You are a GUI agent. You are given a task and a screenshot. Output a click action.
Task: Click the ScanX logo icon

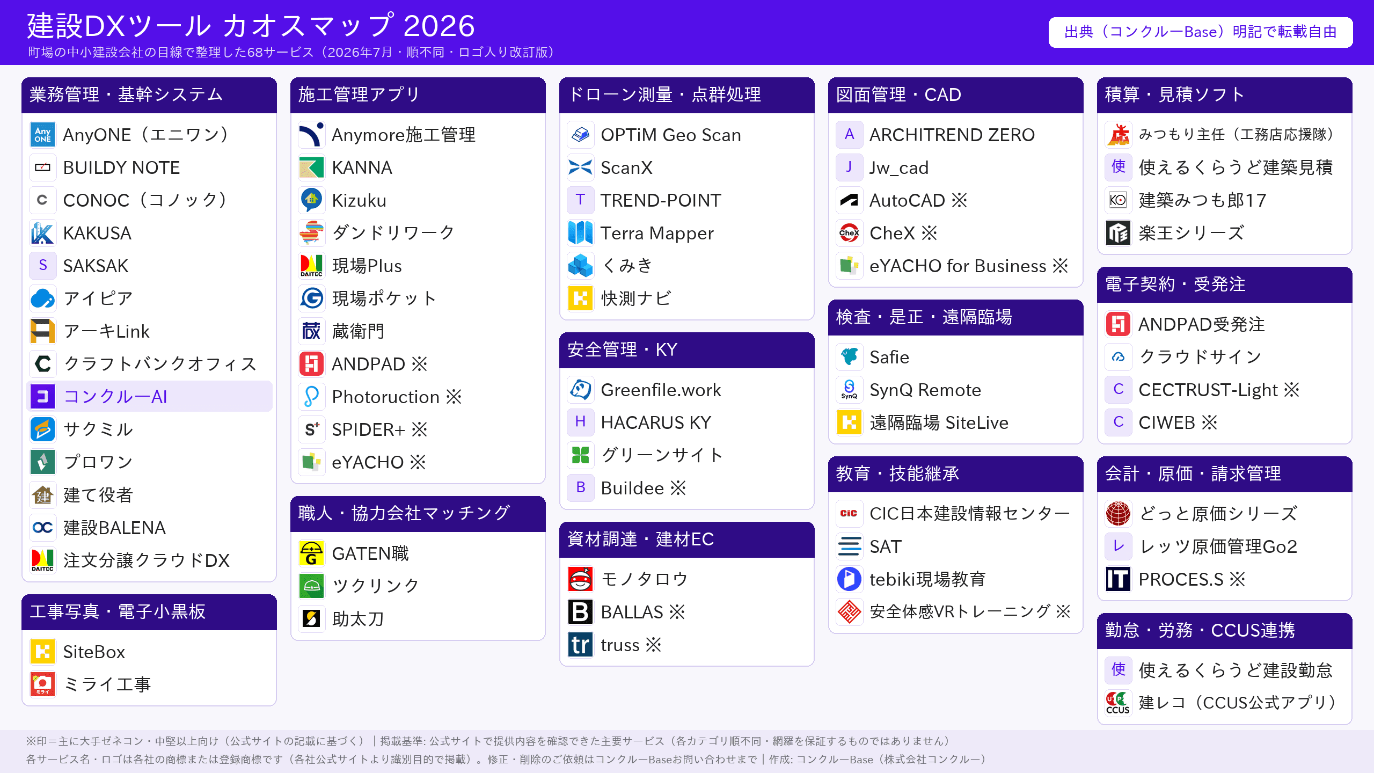point(580,167)
